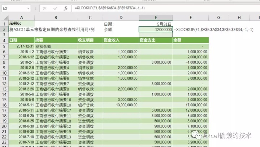Click inside the Name Box showing E2
Screen dimensions: 260x147
pyautogui.click(x=14, y=8)
